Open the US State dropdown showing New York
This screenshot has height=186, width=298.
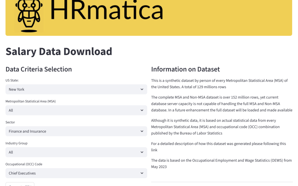[76, 89]
